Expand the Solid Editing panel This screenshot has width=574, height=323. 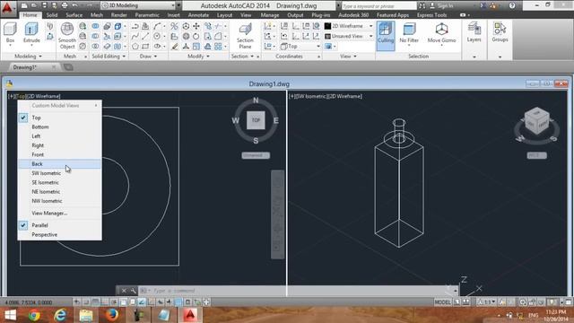click(109, 57)
